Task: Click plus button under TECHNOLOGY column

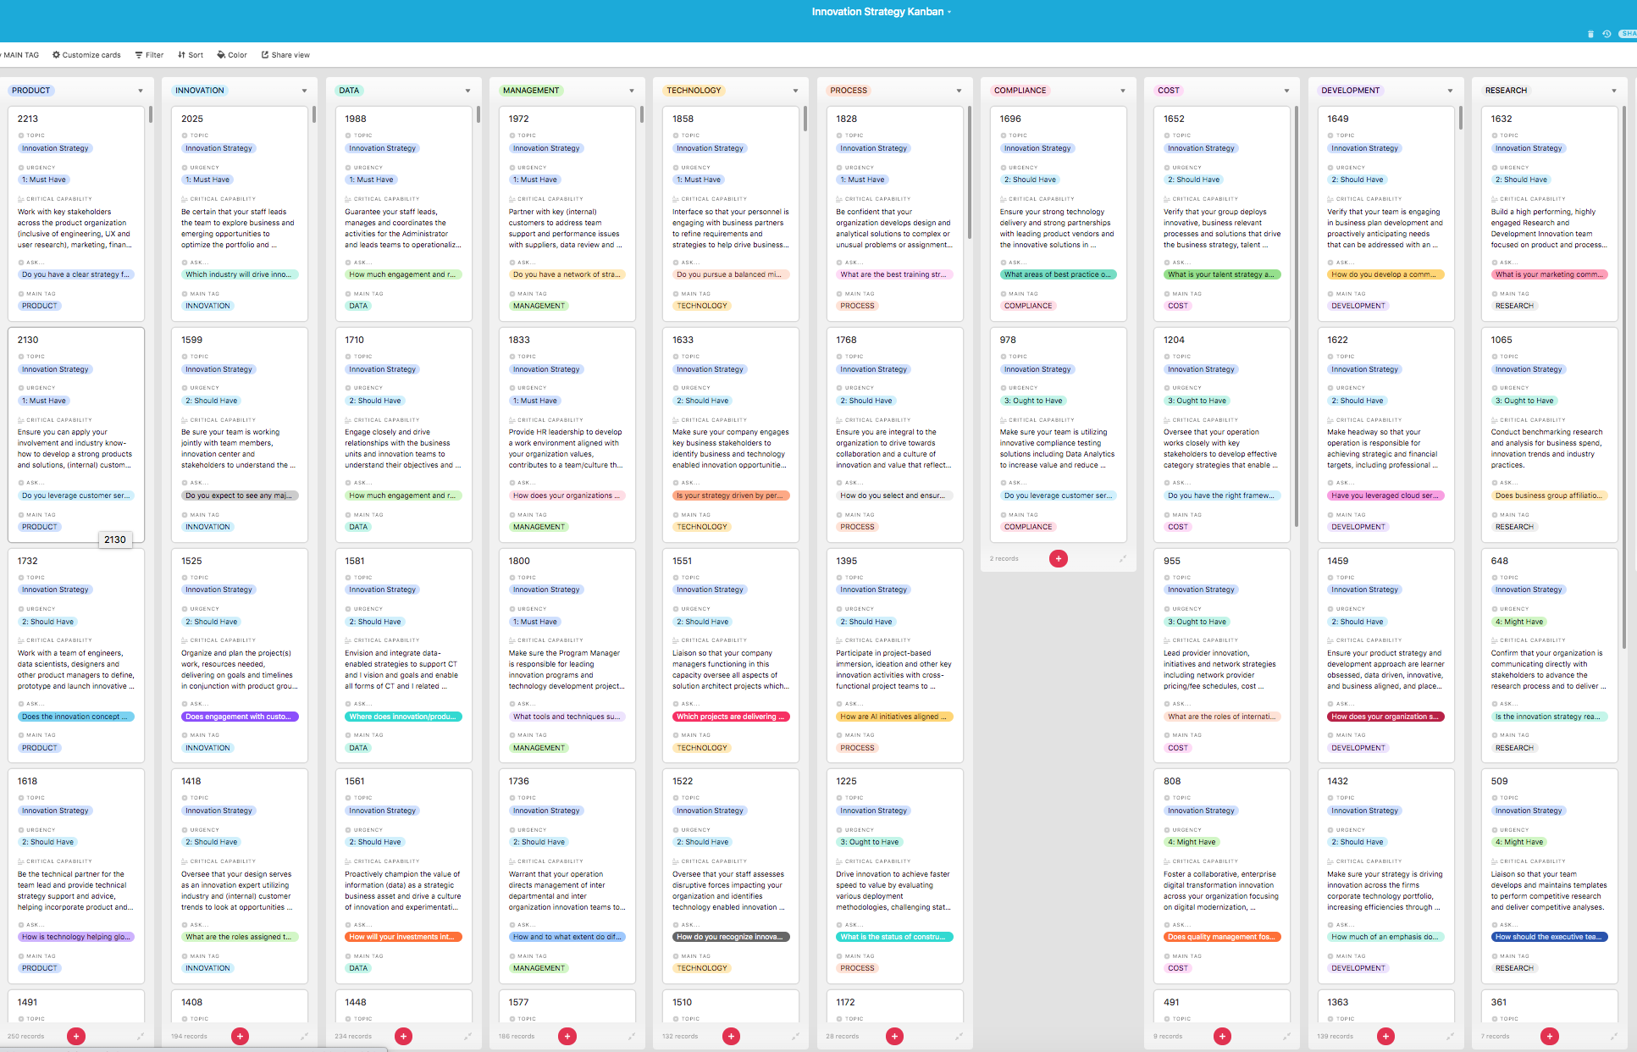Action: [x=732, y=1036]
